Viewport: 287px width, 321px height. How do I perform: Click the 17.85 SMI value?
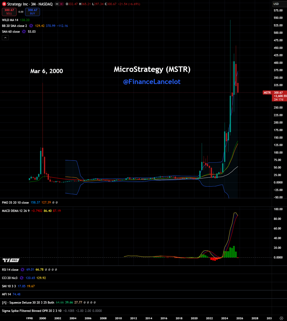pyautogui.click(x=22, y=286)
